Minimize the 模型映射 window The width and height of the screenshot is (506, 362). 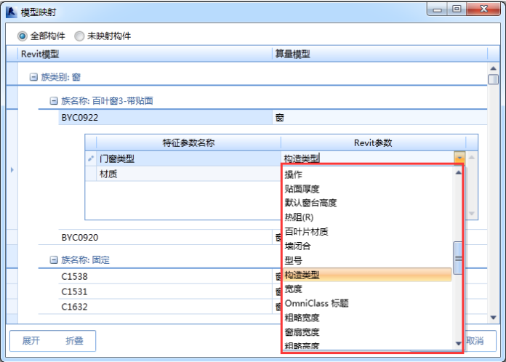[x=437, y=9]
